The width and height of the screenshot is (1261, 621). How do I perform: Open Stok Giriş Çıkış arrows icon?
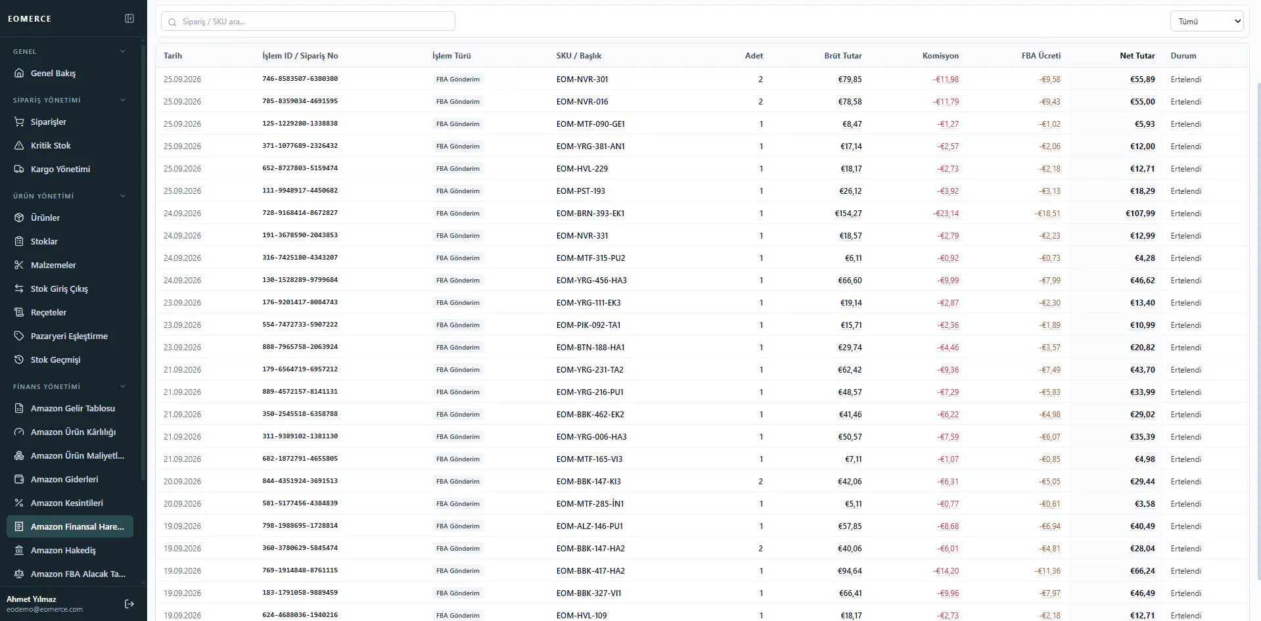pyautogui.click(x=19, y=288)
